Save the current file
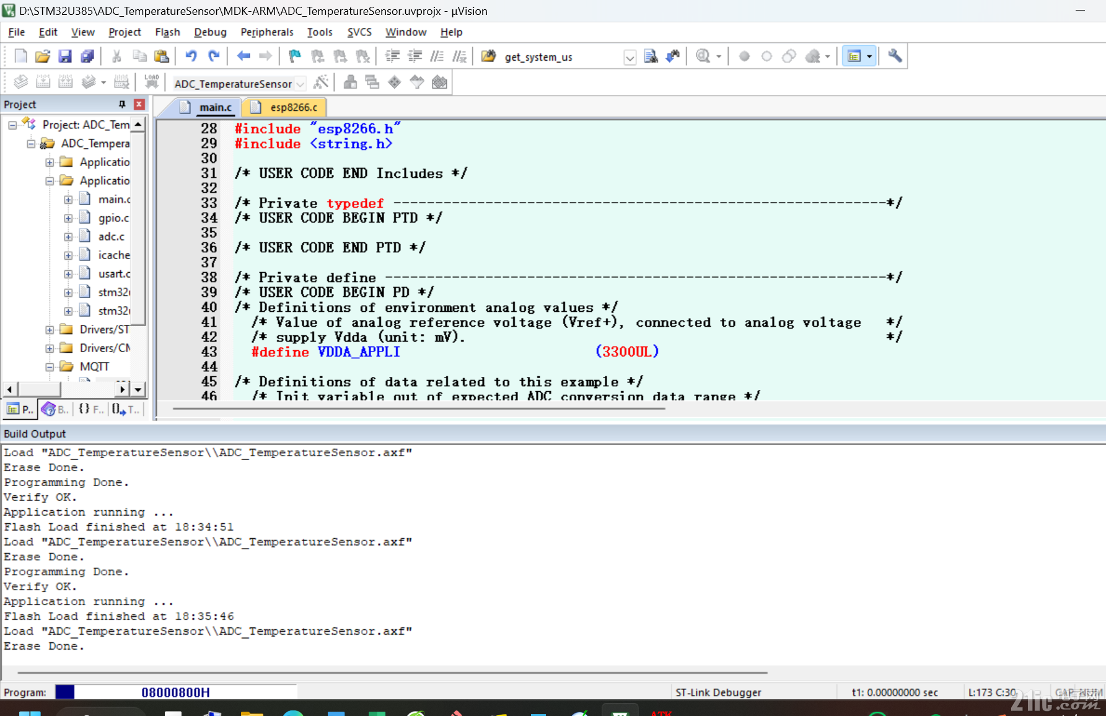 click(x=65, y=56)
